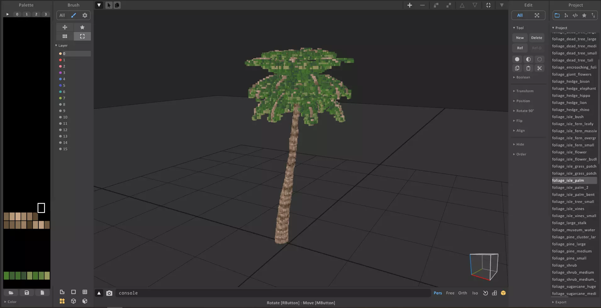Click the move arrows icon in Brush panel
Image resolution: width=601 pixels, height=308 pixels.
click(65, 27)
